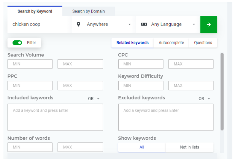The image size is (235, 161).
Task: Click the Search Volume MIN field
Action: (x=30, y=64)
